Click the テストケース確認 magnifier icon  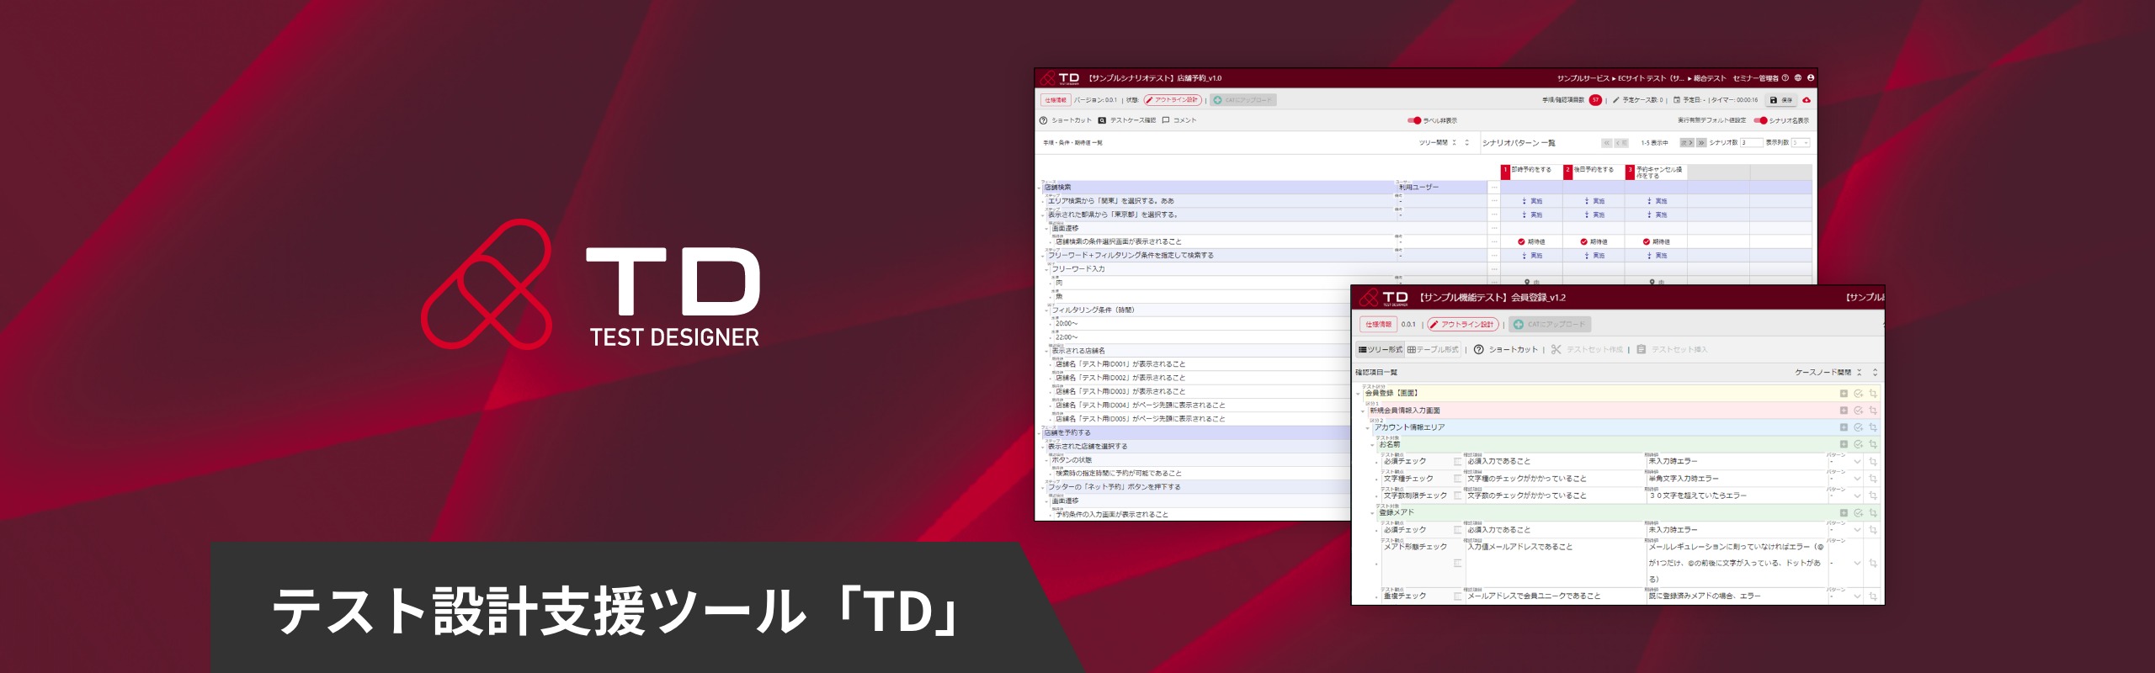pos(1102,120)
